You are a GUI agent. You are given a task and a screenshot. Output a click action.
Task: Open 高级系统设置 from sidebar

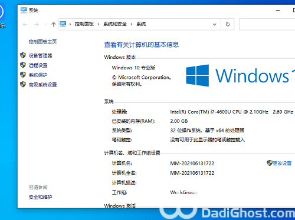(42, 85)
